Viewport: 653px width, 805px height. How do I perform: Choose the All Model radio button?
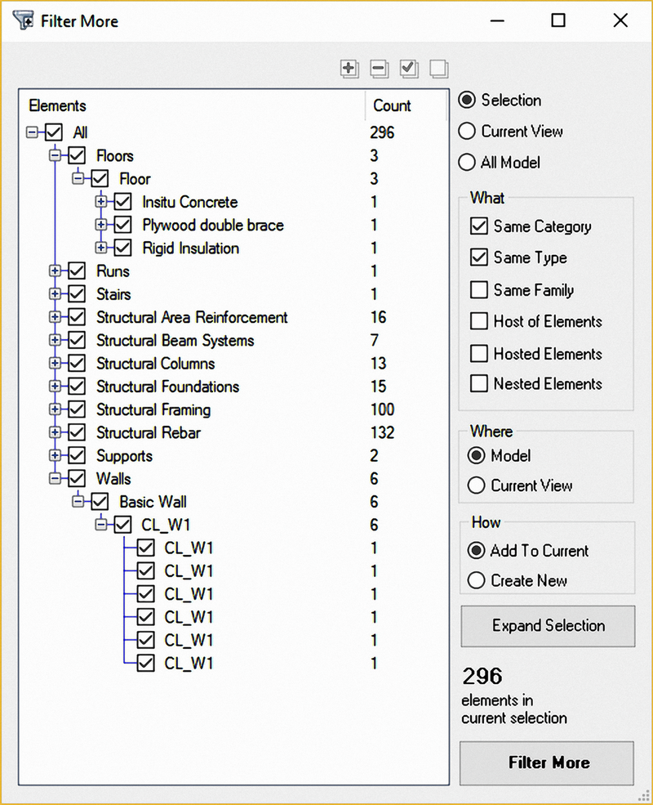click(x=467, y=163)
